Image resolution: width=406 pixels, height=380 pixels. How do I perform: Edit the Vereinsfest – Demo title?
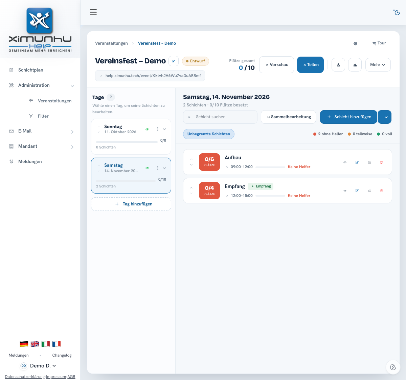(174, 61)
